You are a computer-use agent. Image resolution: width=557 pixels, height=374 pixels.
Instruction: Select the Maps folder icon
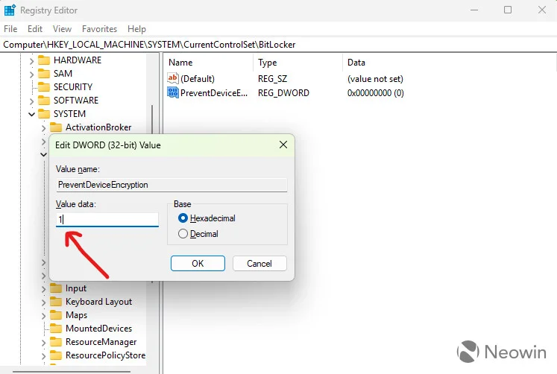point(56,314)
